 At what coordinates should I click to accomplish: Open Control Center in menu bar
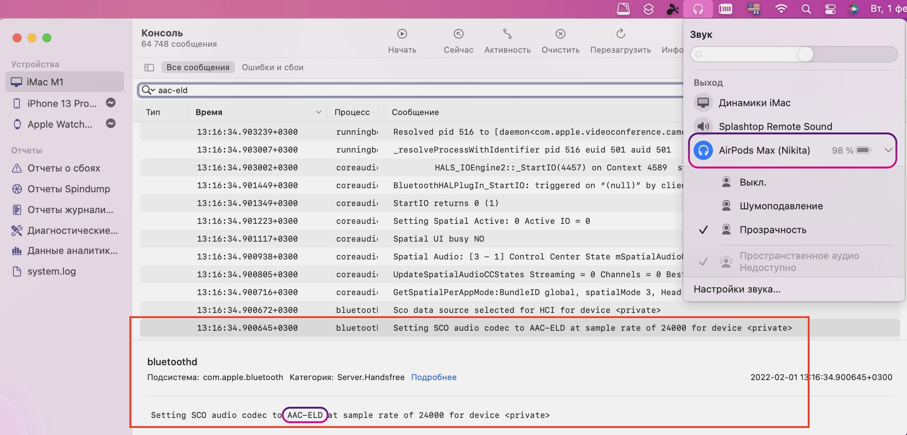[x=830, y=9]
